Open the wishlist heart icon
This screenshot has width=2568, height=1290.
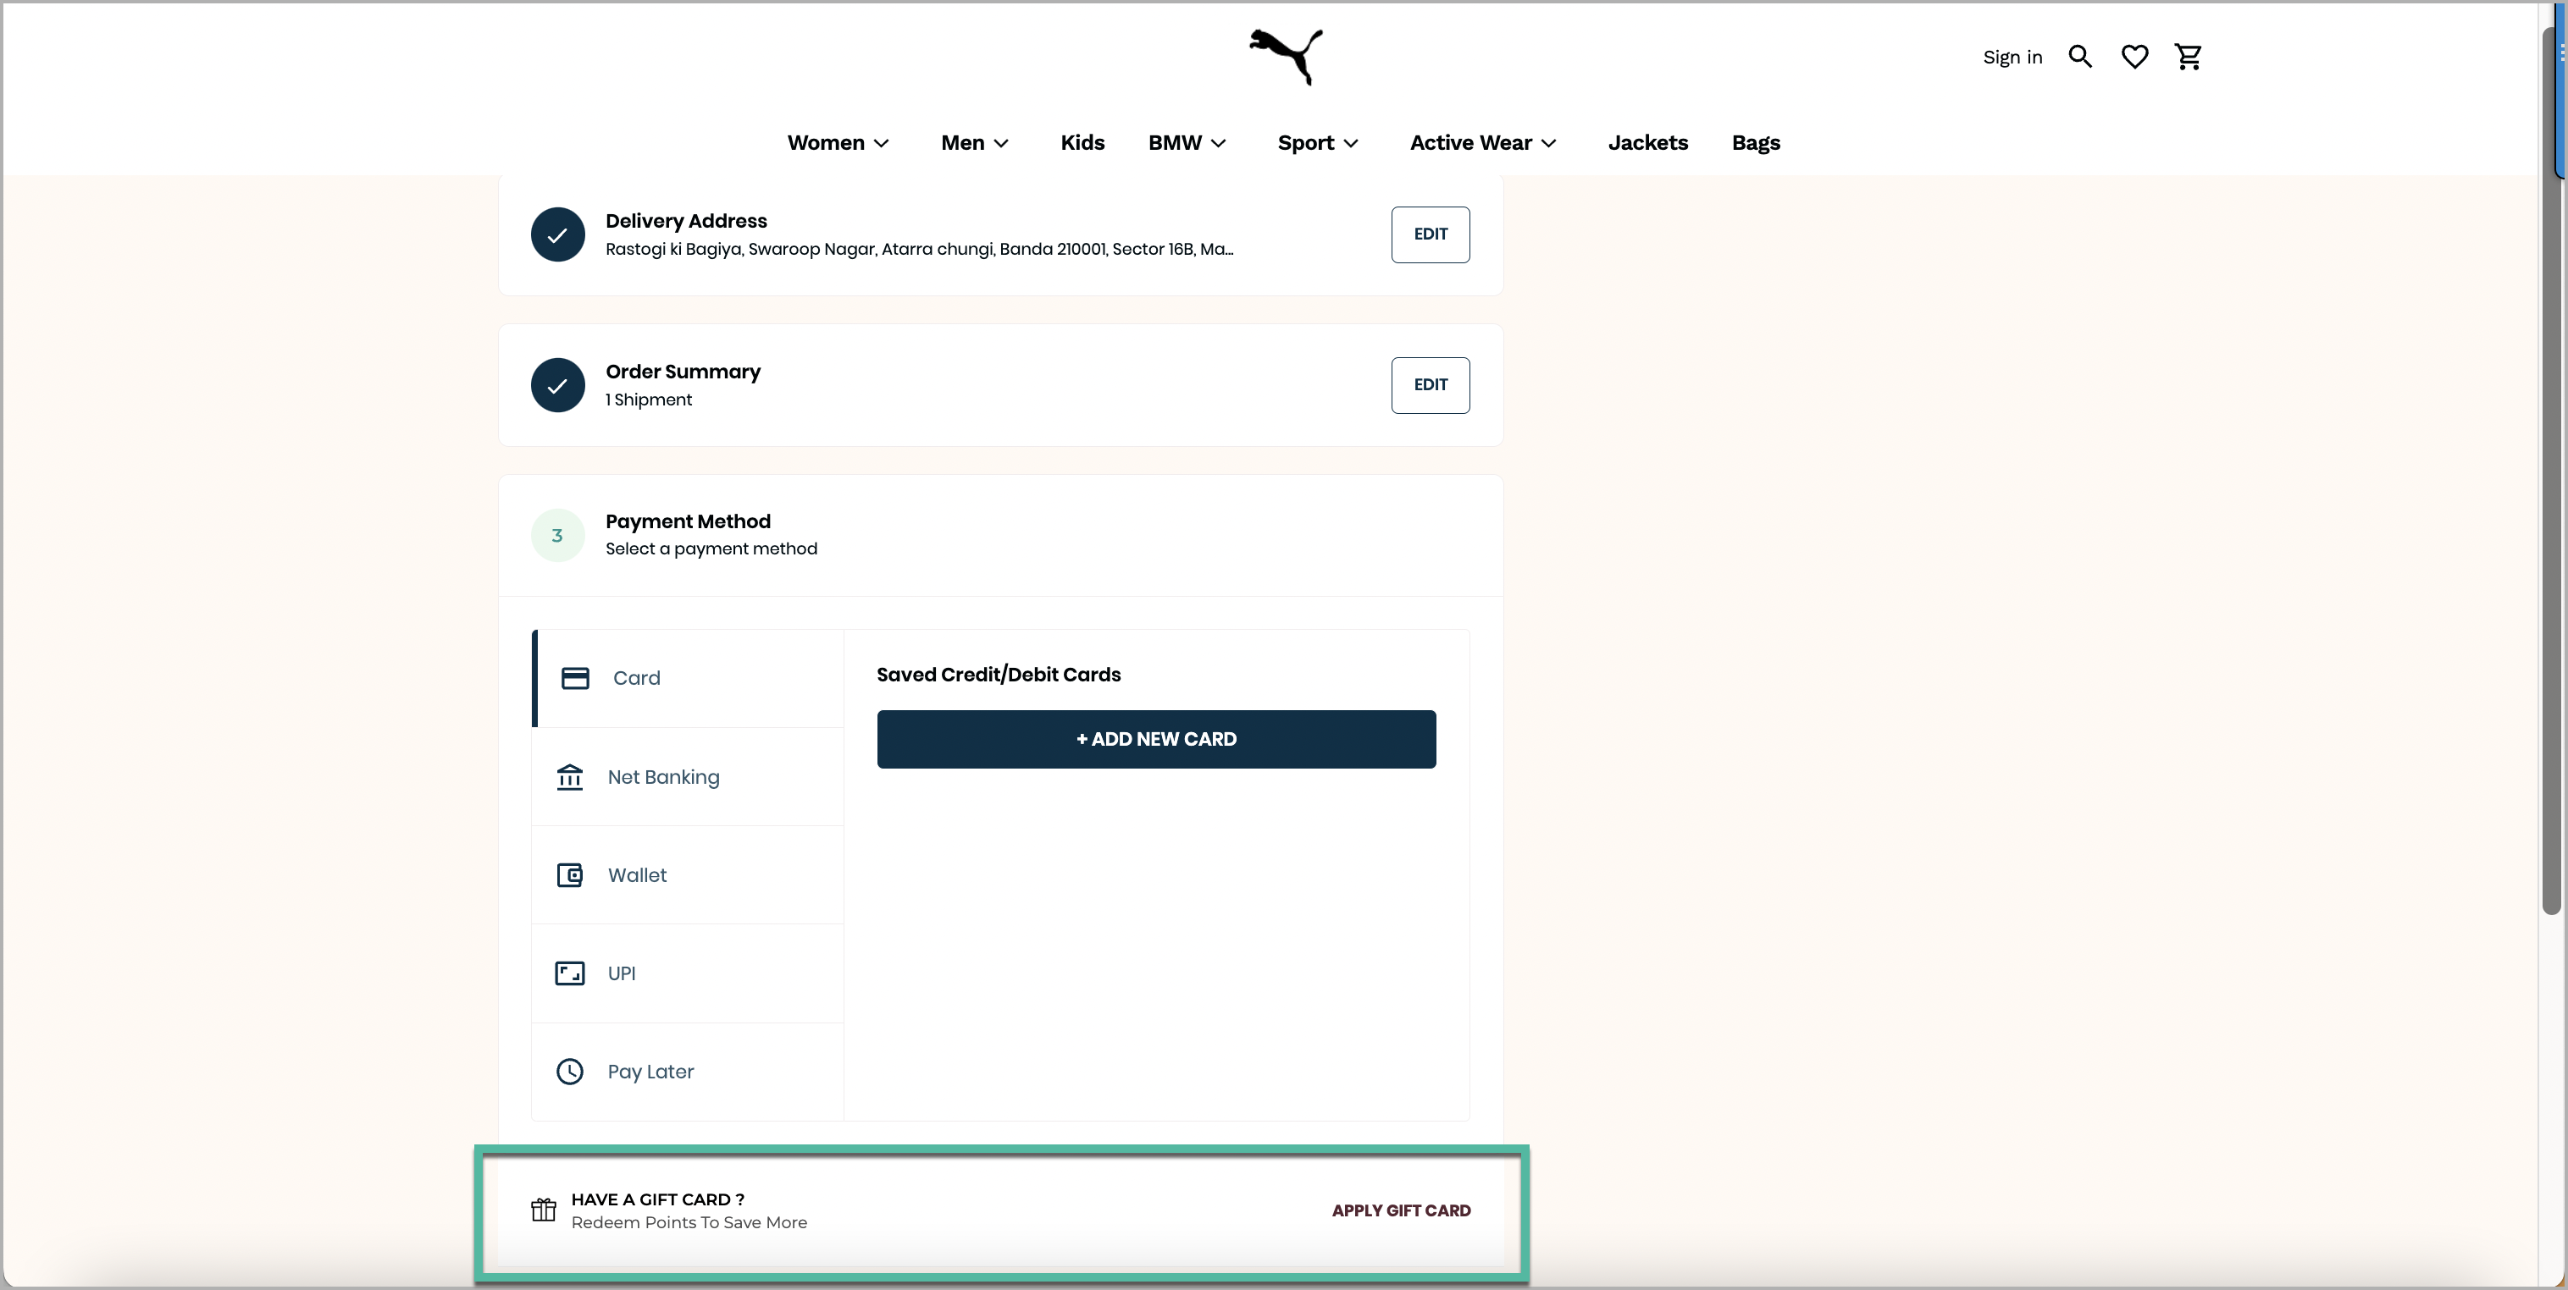2134,57
